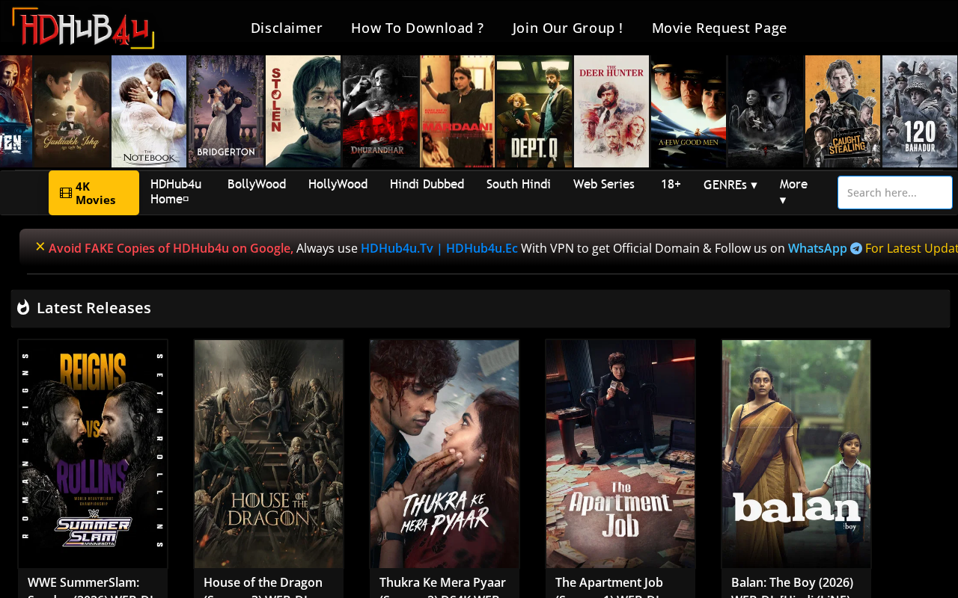Viewport: 958px width, 598px height.
Task: Open the Balan poster
Action: point(796,454)
